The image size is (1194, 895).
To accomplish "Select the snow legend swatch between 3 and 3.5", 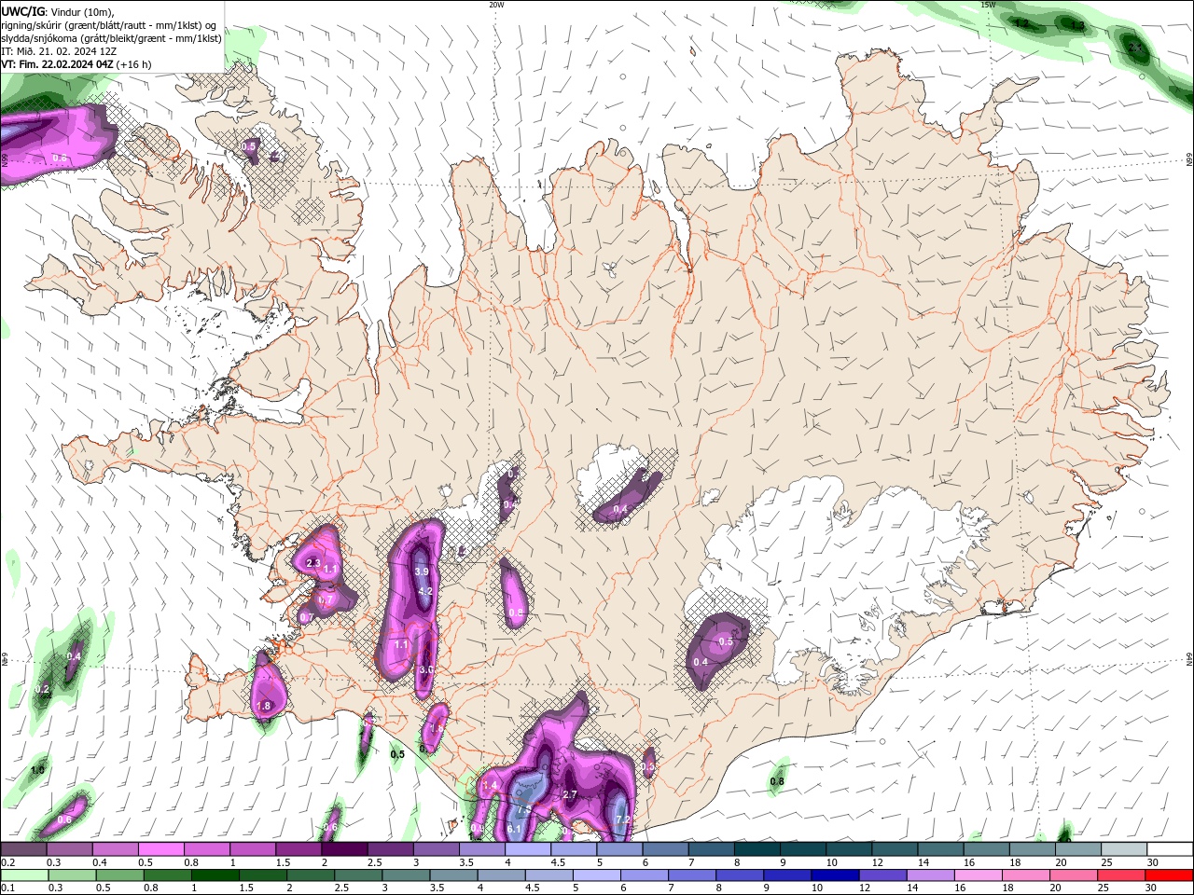I will (x=437, y=849).
